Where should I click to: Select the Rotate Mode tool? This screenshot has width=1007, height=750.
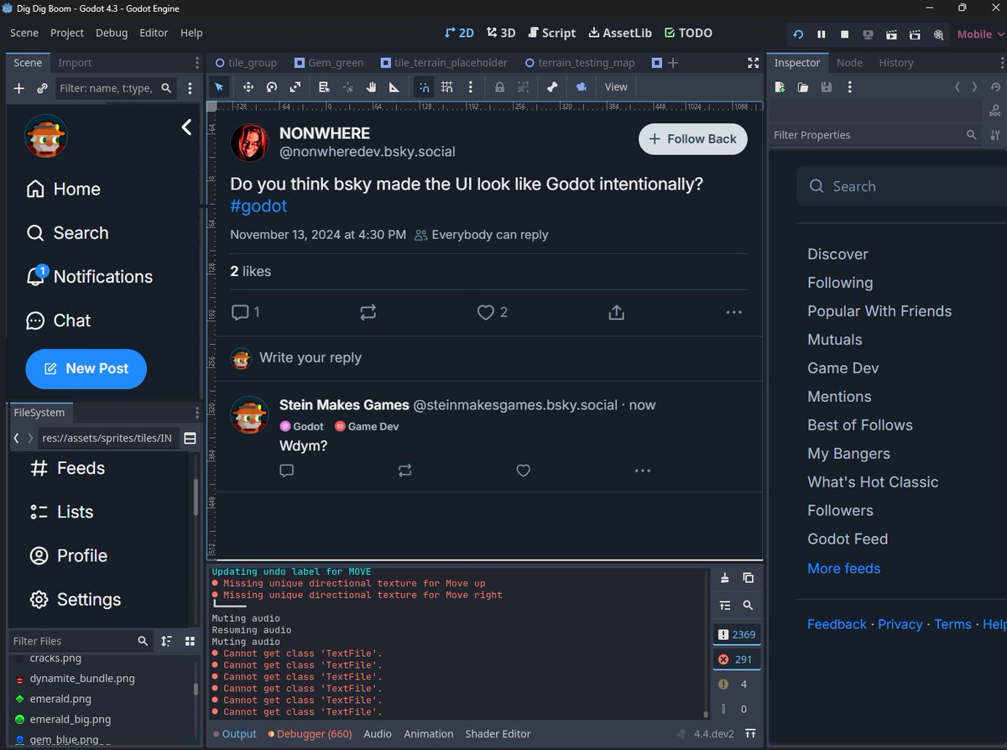point(272,86)
